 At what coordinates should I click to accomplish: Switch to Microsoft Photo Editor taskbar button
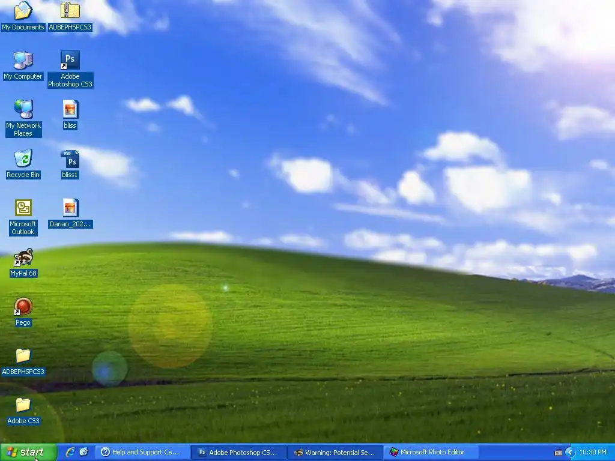[431, 453]
